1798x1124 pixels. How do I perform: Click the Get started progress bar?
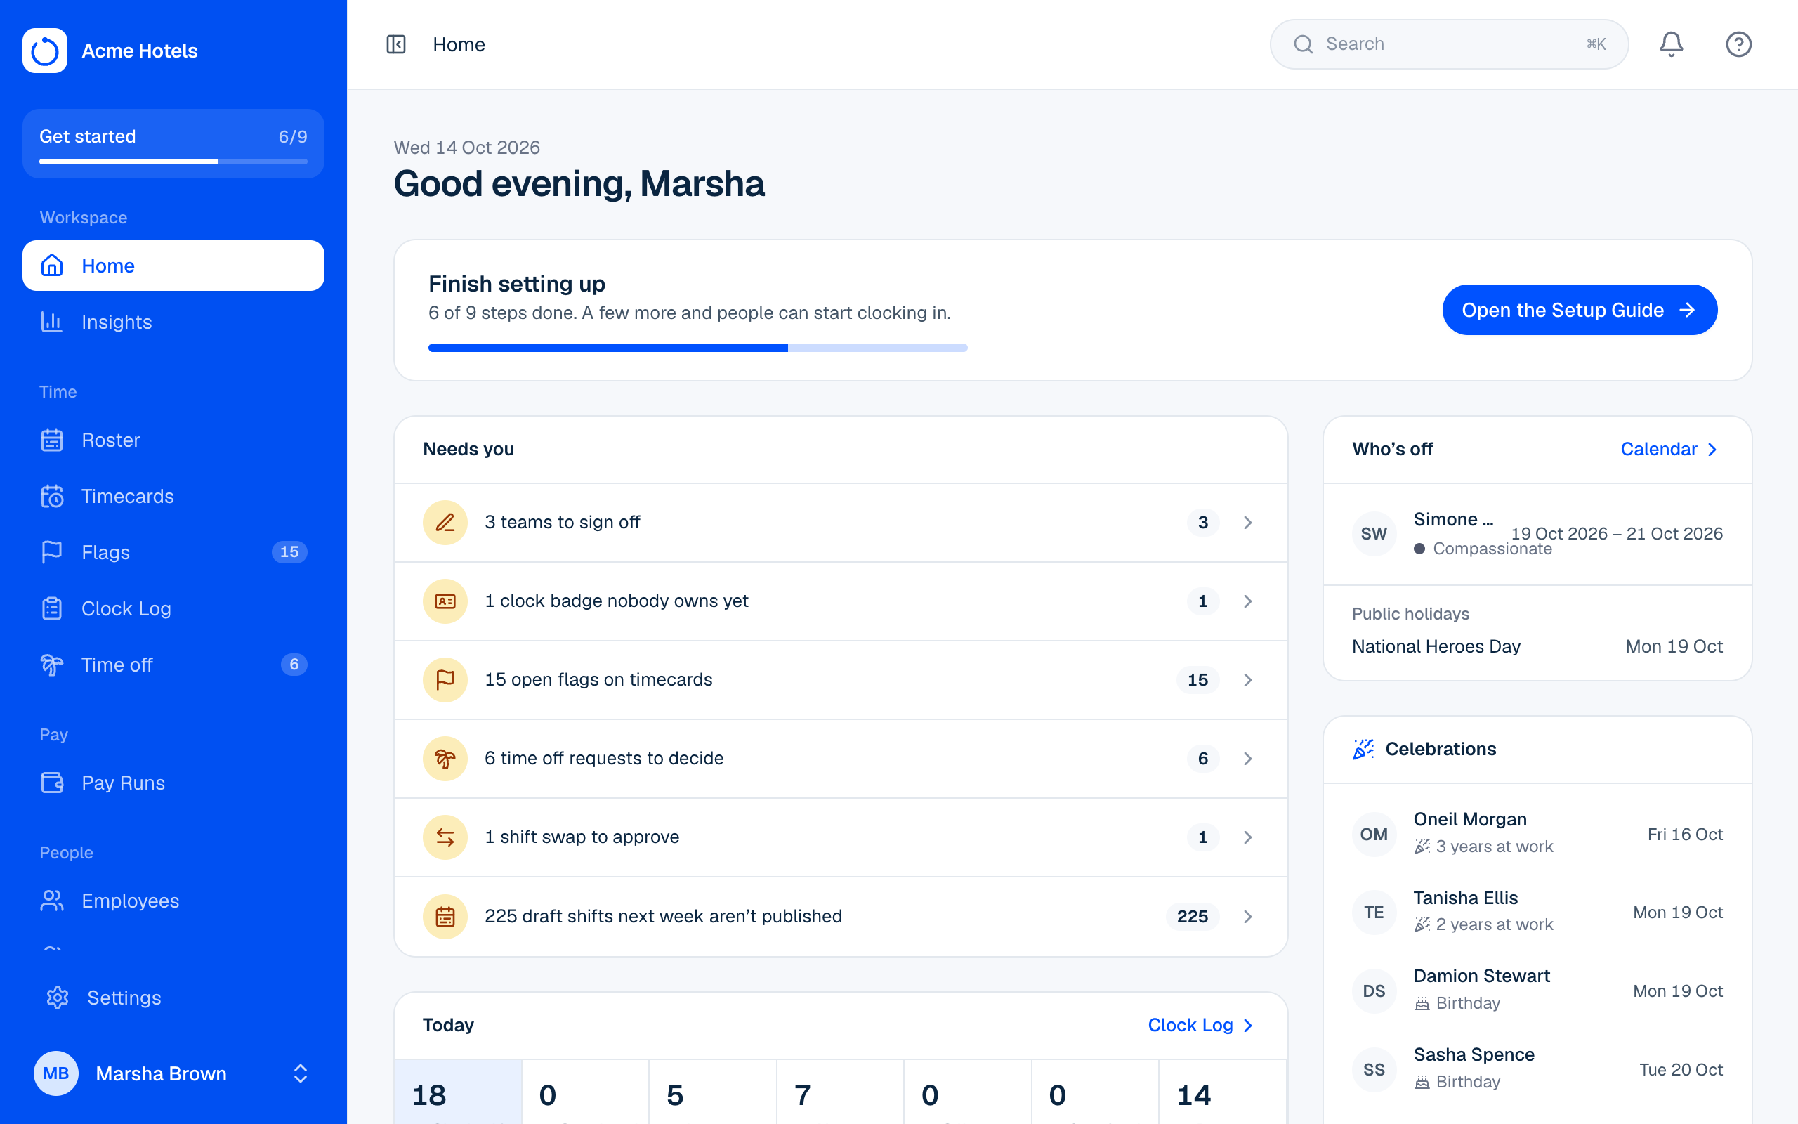pos(173,162)
